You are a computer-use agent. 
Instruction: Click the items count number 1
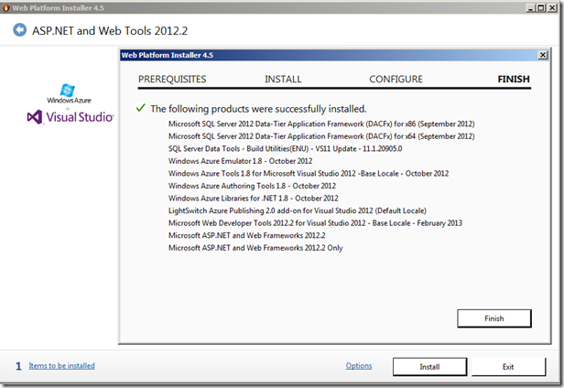pyautogui.click(x=18, y=366)
